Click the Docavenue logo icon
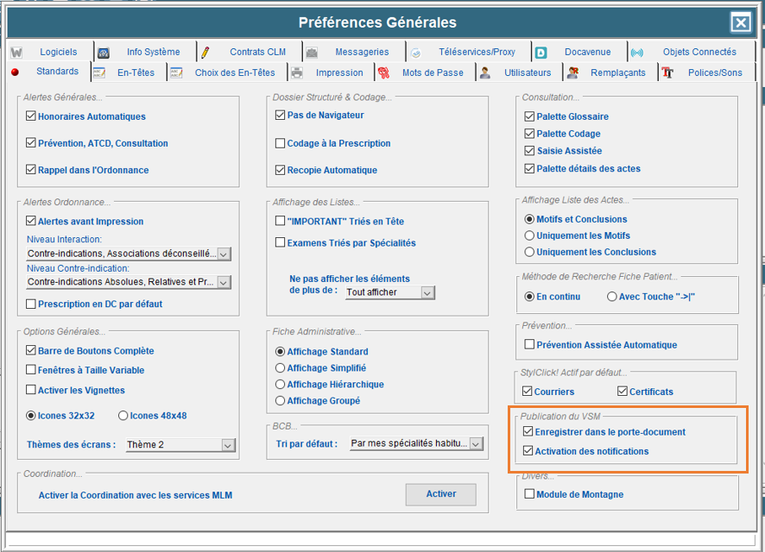Viewport: 765px width, 552px height. point(541,53)
